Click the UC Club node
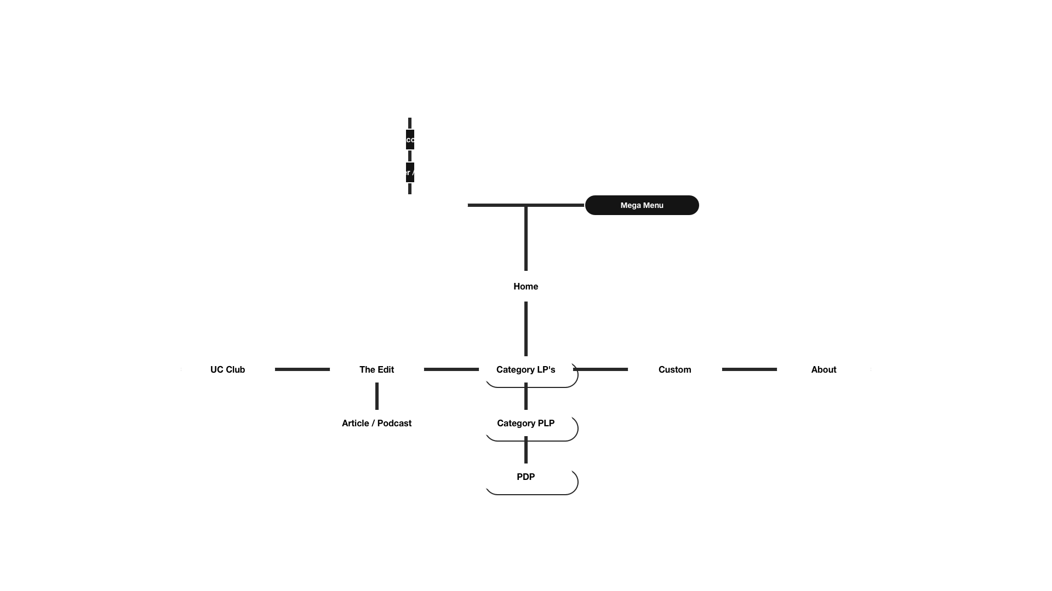1052x591 pixels. (x=227, y=369)
